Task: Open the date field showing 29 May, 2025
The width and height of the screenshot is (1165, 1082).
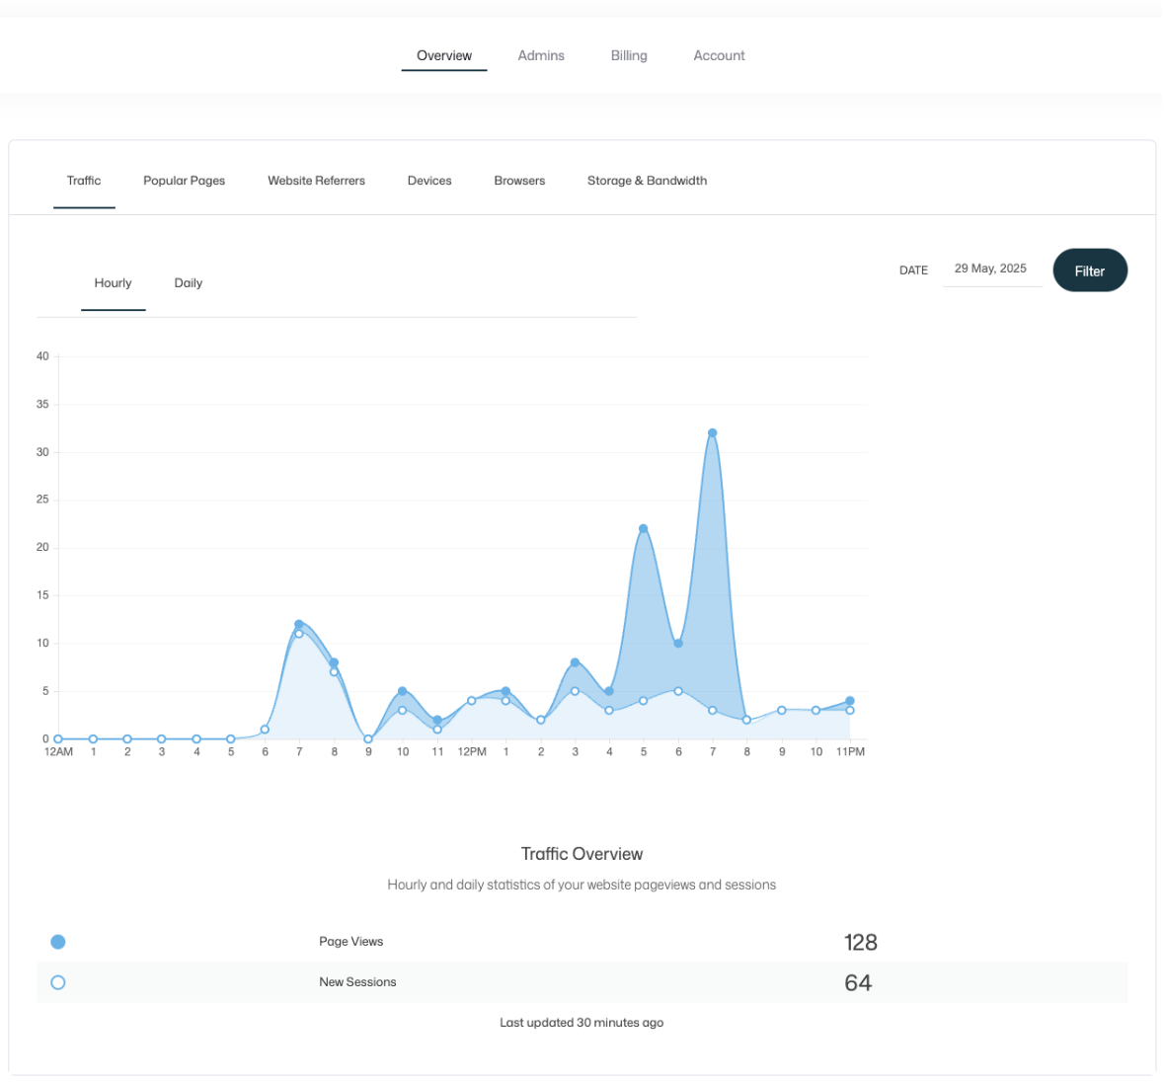Action: [x=993, y=270]
